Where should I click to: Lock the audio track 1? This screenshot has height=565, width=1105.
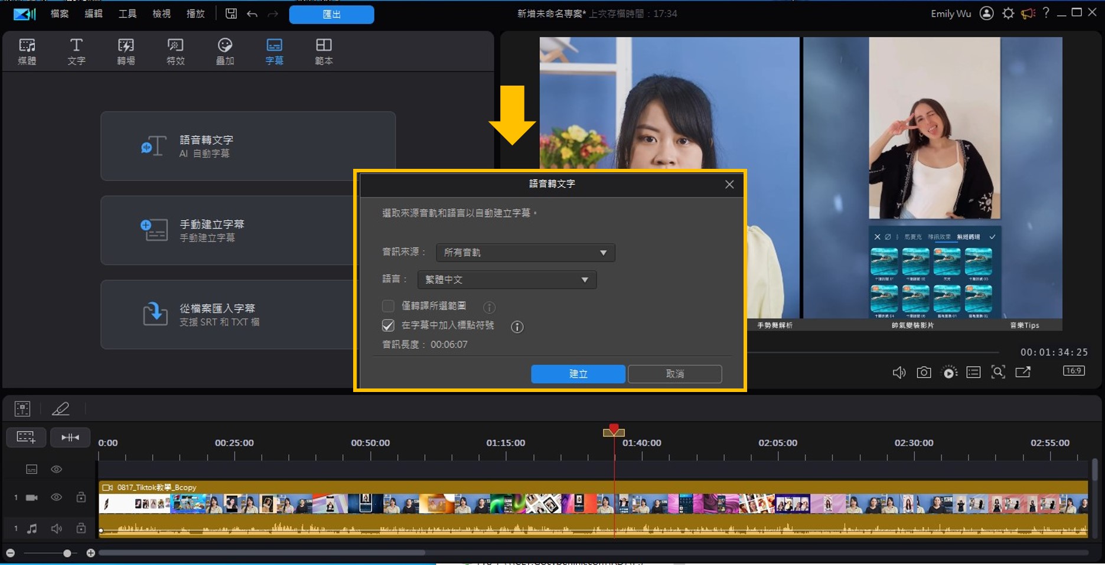81,528
